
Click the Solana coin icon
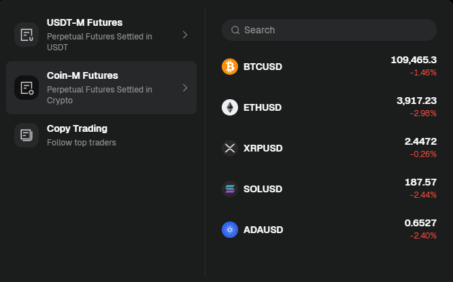point(230,189)
